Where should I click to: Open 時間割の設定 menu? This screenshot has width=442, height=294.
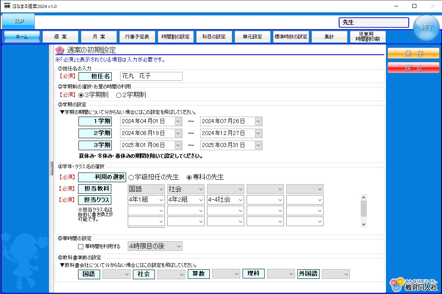click(176, 37)
